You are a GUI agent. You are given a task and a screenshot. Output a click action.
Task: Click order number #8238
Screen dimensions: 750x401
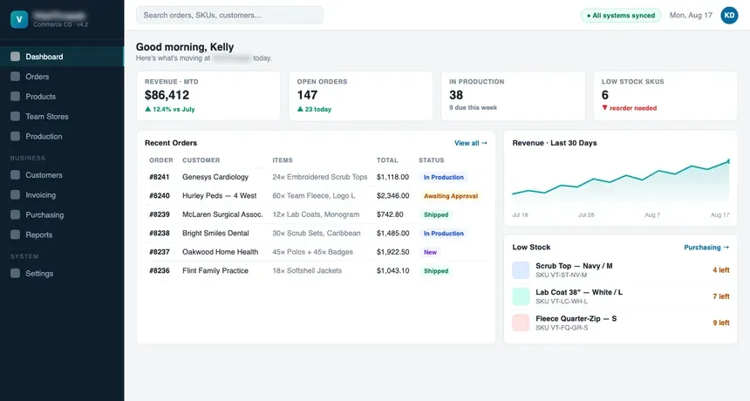click(160, 234)
